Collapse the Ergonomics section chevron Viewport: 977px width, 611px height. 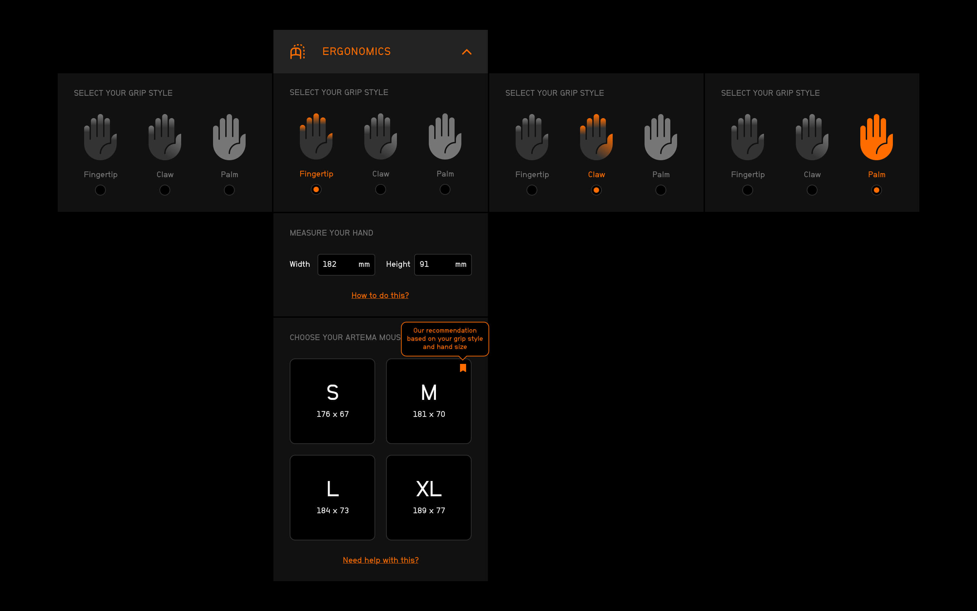tap(466, 52)
